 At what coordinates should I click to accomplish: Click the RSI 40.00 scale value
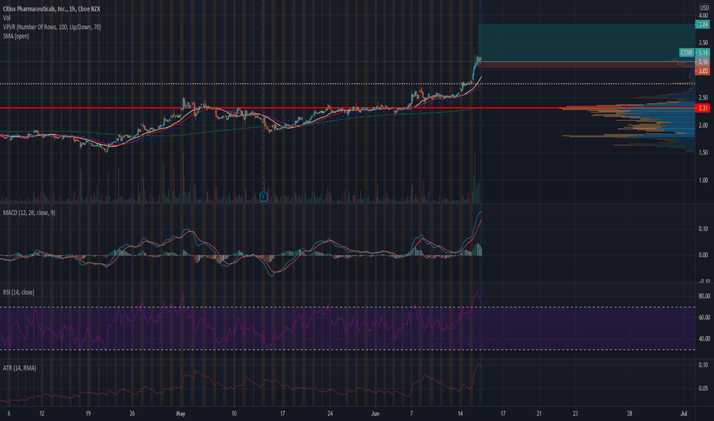(704, 338)
